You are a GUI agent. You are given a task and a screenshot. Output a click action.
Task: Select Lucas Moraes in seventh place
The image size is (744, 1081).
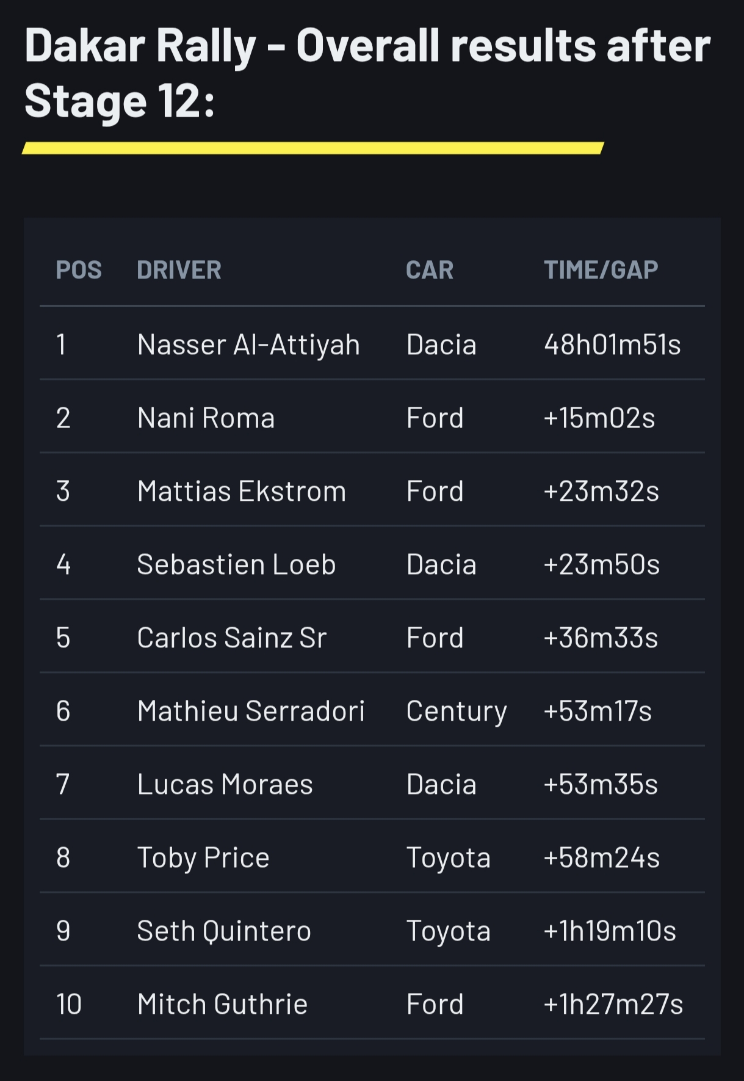(225, 784)
